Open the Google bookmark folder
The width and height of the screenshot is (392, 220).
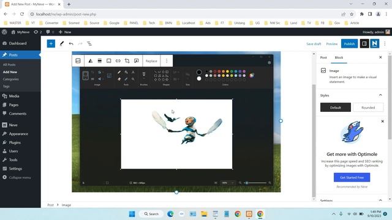tap(111, 23)
